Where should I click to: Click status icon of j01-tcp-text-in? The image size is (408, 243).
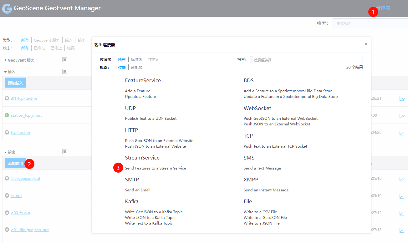7,98
